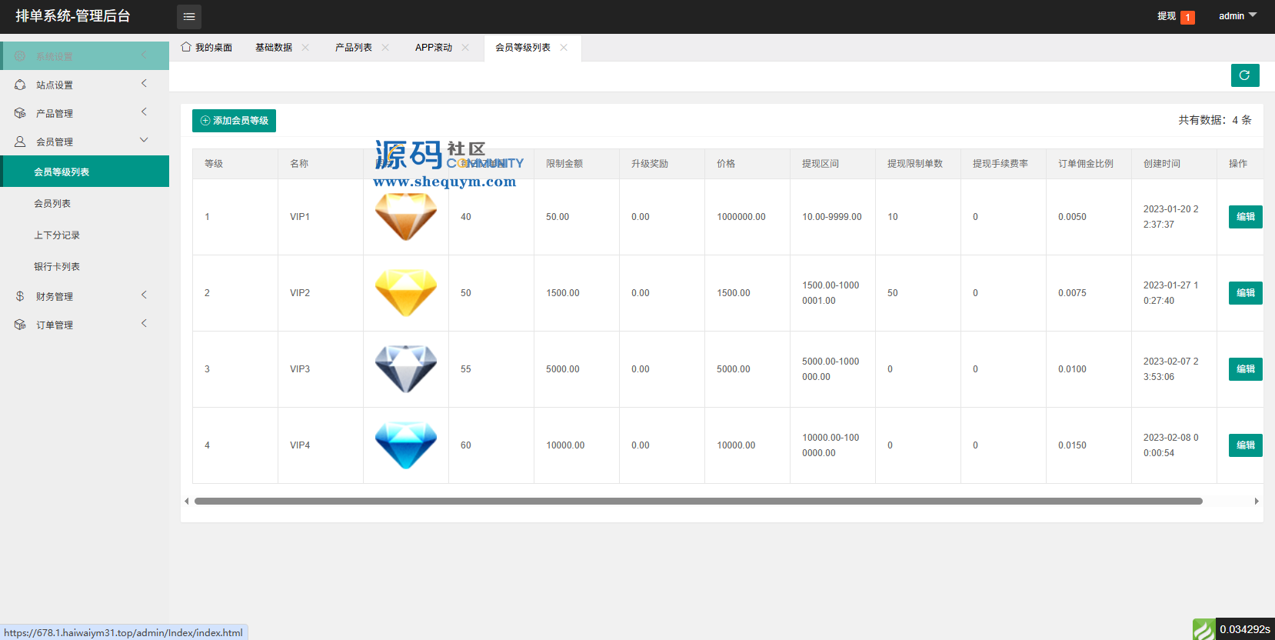
Task: Click the VIP3 silver diamond image
Action: tap(405, 369)
